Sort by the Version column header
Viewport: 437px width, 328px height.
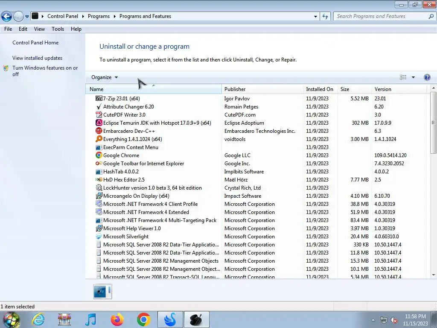tap(399, 89)
